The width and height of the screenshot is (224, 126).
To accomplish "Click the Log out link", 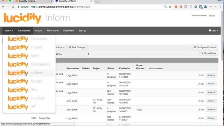I will pos(212,15).
